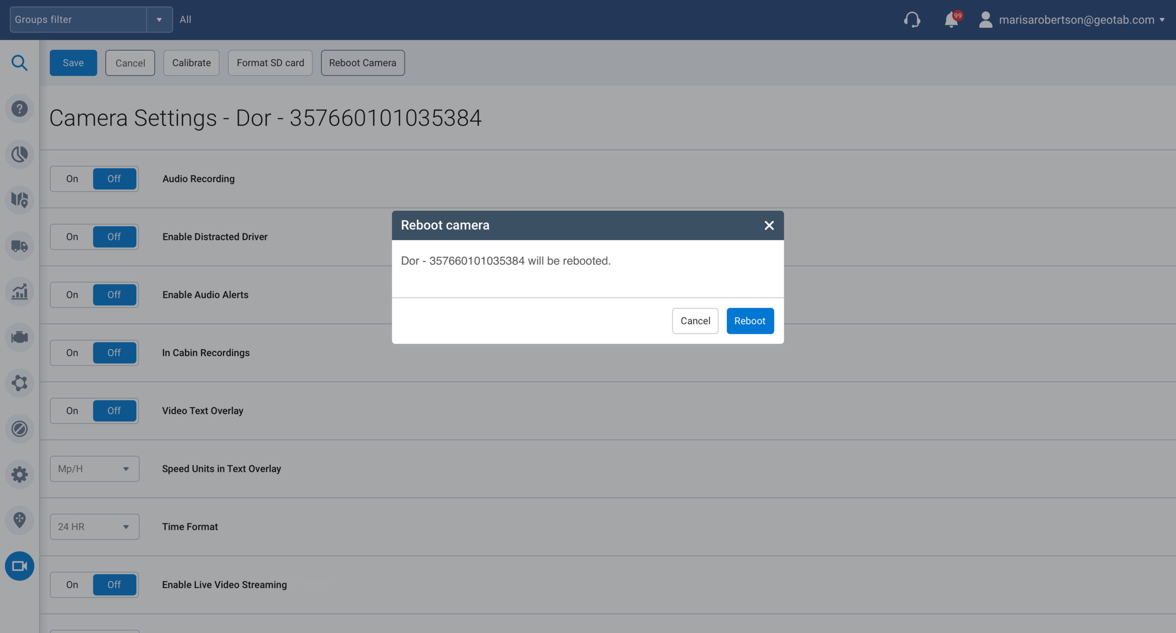Set Audio Recording to Off
The height and width of the screenshot is (633, 1176).
[114, 179]
